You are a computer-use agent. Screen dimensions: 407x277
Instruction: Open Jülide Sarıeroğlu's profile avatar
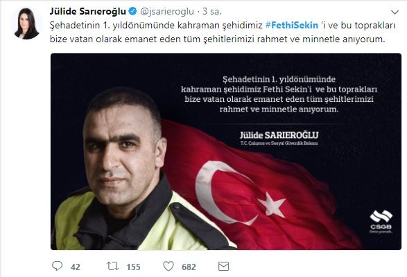[26, 24]
